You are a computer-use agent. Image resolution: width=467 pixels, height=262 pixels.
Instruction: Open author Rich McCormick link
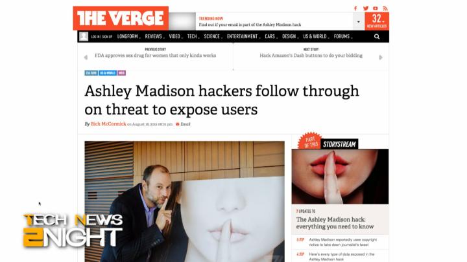[108, 124]
